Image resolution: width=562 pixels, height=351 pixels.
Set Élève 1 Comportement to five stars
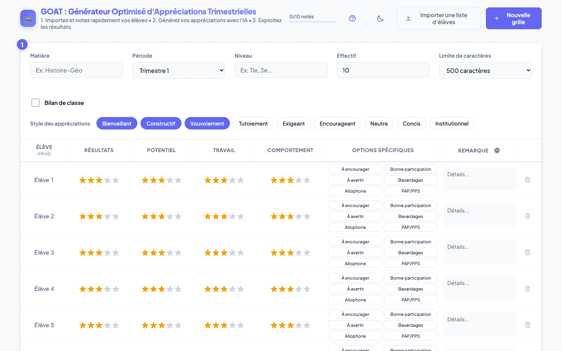tap(307, 180)
